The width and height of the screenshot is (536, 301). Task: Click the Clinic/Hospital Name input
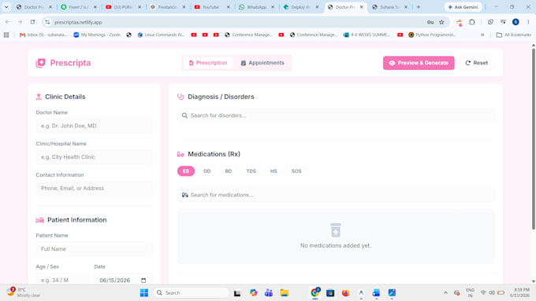click(x=94, y=157)
